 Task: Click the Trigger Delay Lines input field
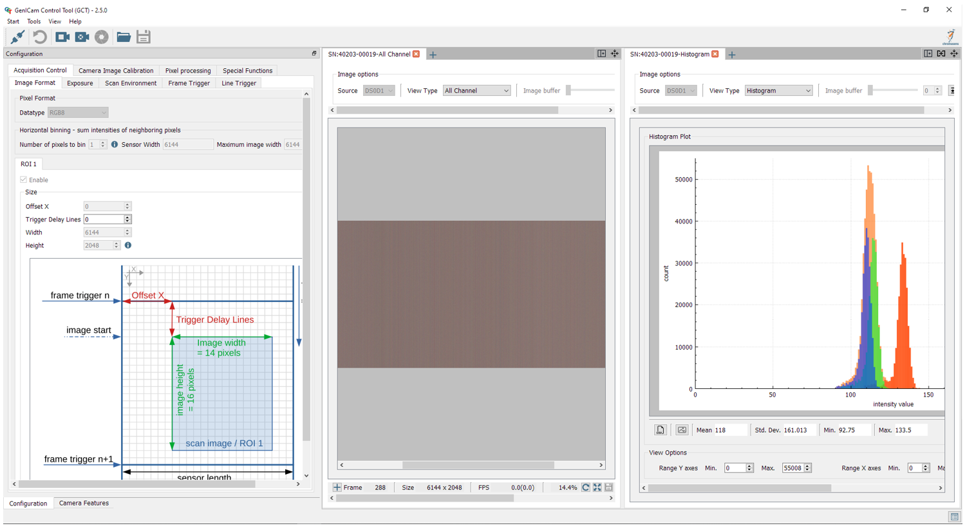pyautogui.click(x=104, y=220)
